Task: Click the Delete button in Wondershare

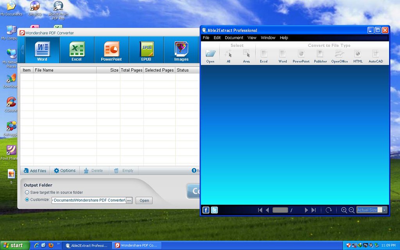Action: coord(93,171)
